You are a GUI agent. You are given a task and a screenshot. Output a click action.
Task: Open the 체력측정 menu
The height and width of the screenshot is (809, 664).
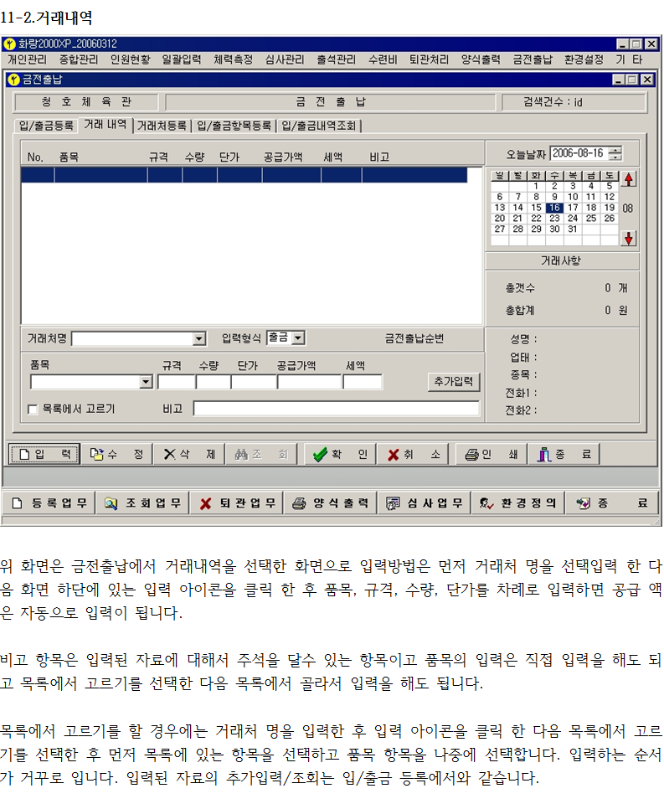pos(233,59)
